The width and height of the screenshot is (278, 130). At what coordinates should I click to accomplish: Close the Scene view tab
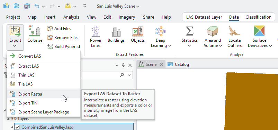click(161, 64)
